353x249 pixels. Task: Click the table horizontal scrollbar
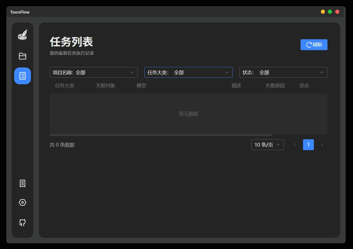point(161,135)
